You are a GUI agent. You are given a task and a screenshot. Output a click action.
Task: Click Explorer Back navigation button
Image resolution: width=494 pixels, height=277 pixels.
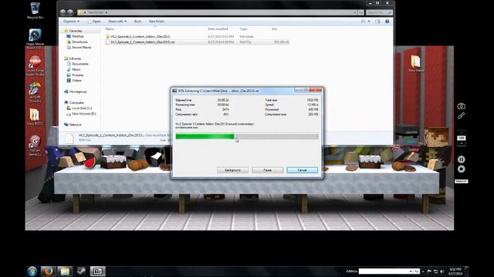63,12
